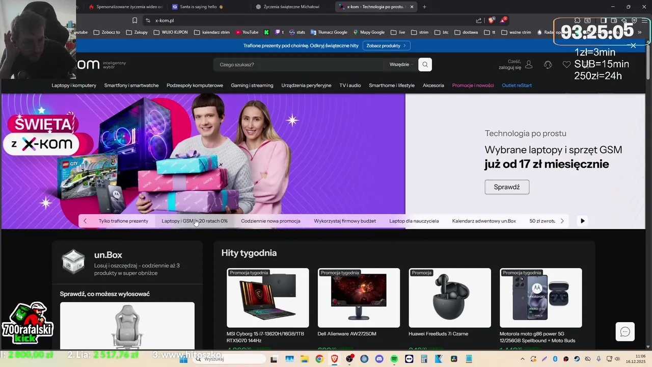Expand the bookmarks bar overflow chevron

pyautogui.click(x=640, y=32)
